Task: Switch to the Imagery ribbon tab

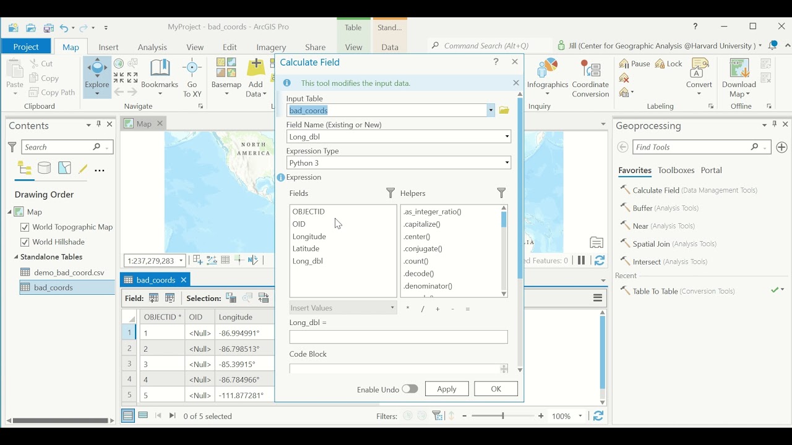Action: point(271,47)
